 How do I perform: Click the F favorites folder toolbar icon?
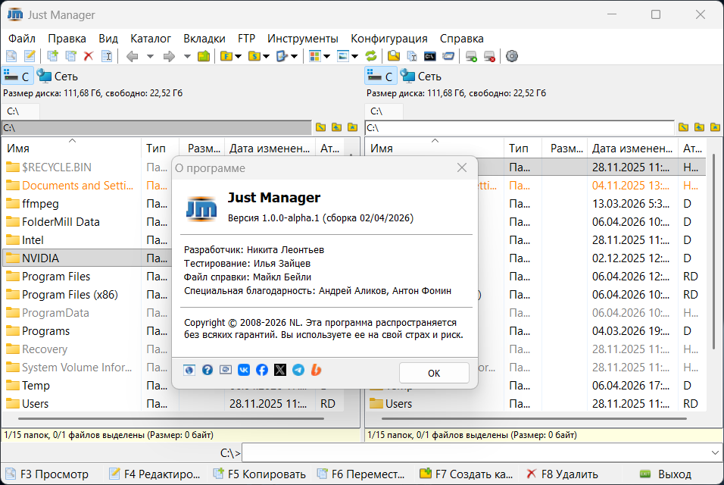tap(226, 56)
